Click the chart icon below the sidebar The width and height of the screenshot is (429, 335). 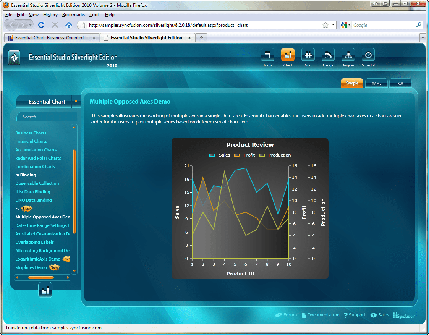click(x=45, y=290)
